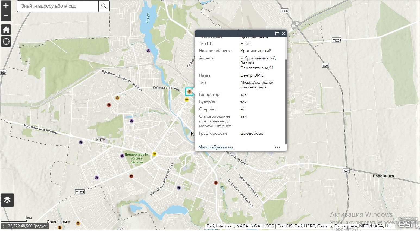Select purple marker between КНТУ and Київська street
Viewport: 420px width, 231px height.
(132, 121)
